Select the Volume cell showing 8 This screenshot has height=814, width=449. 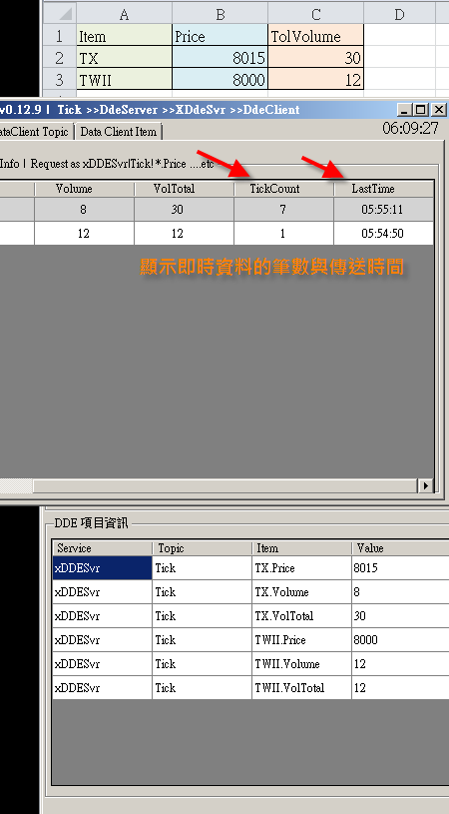click(x=84, y=209)
